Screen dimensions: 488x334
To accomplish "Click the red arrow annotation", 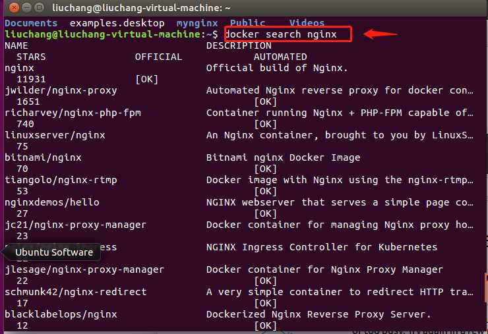I will tap(381, 34).
